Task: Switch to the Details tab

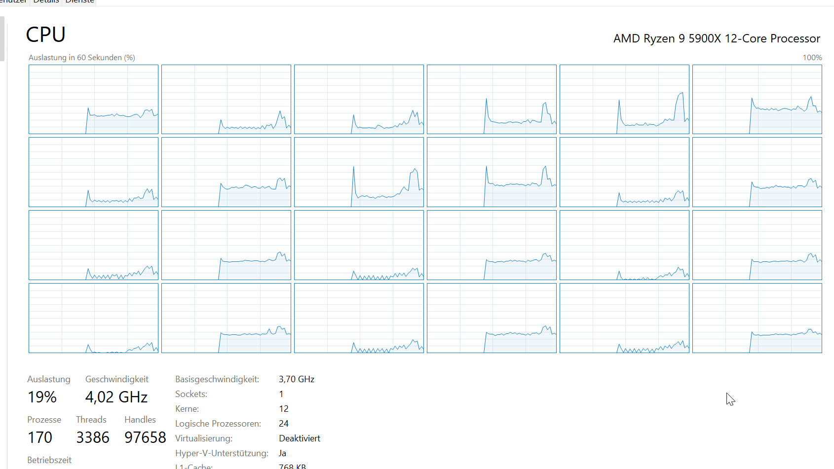Action: 46,1
